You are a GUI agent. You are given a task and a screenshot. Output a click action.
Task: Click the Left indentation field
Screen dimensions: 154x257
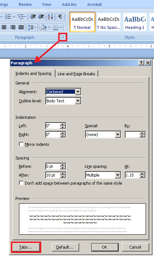pyautogui.click(x=53, y=126)
